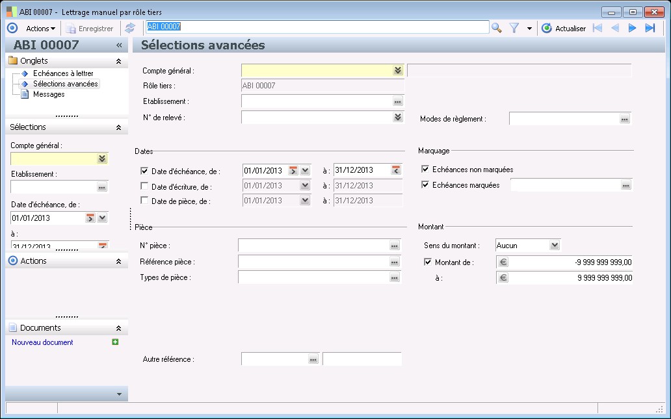The height and width of the screenshot is (419, 671).
Task: Click euro icon beside maximum amount
Action: 503,277
